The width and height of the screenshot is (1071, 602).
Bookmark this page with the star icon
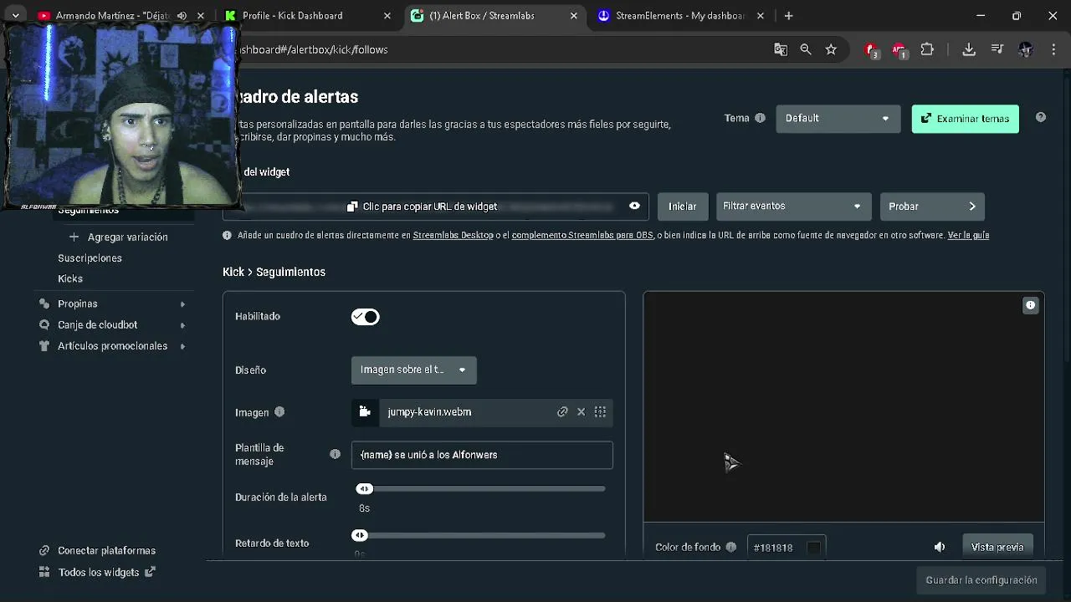pos(831,49)
